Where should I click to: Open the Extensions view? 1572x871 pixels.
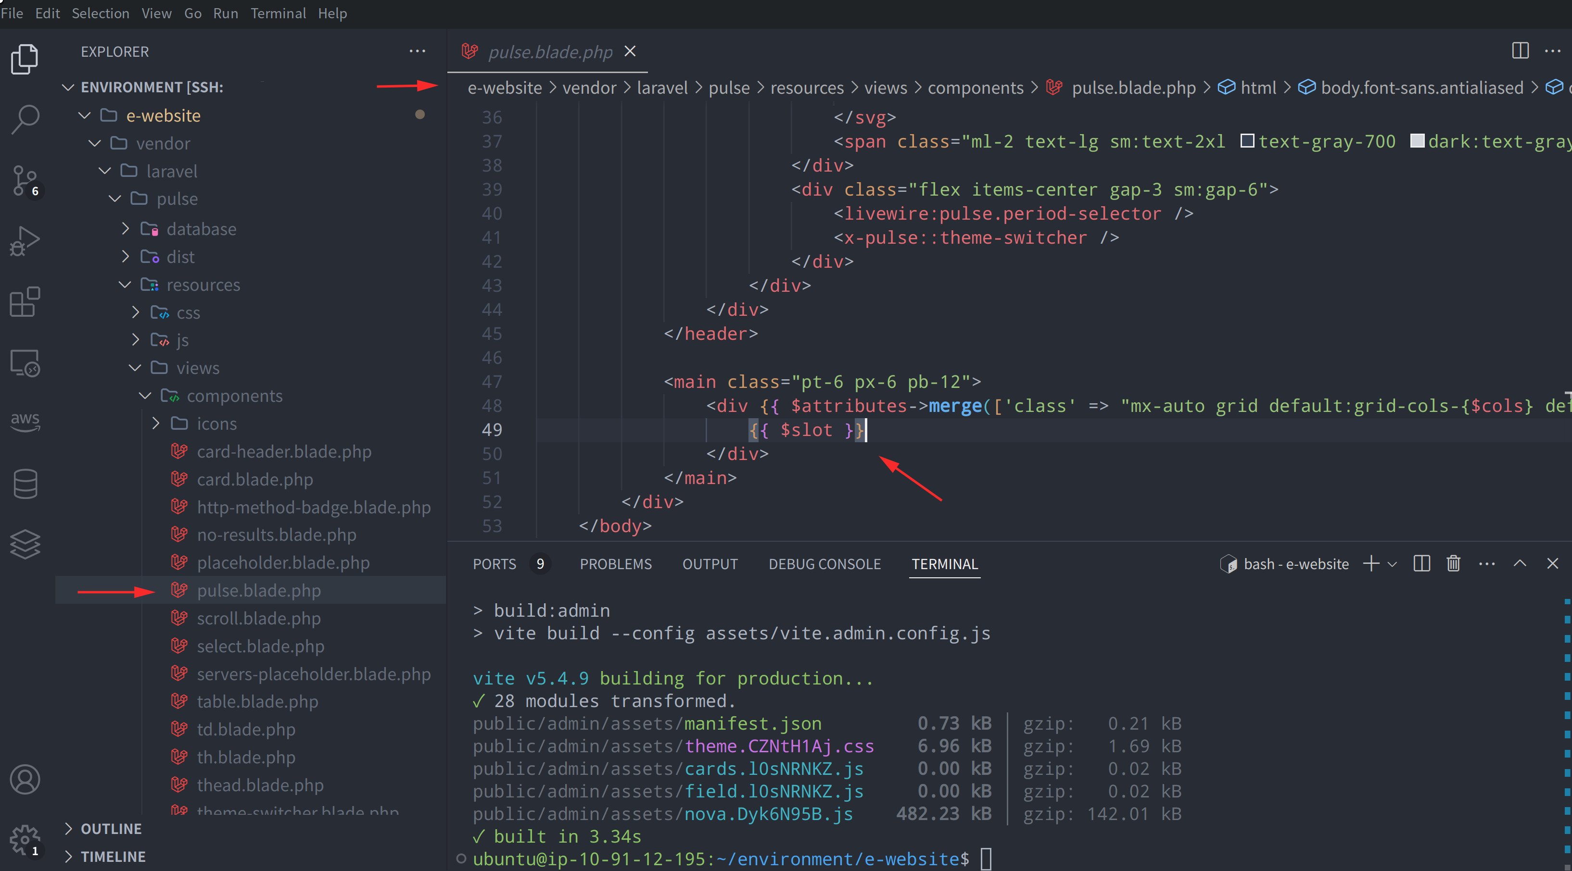(x=25, y=301)
